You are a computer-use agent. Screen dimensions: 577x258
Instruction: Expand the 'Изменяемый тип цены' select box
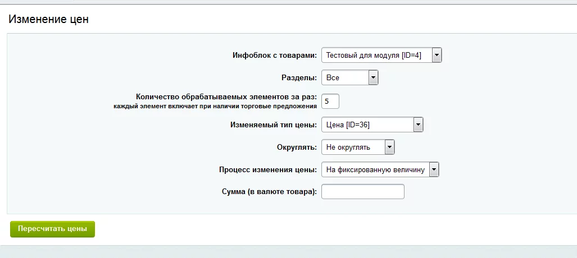[366, 125]
